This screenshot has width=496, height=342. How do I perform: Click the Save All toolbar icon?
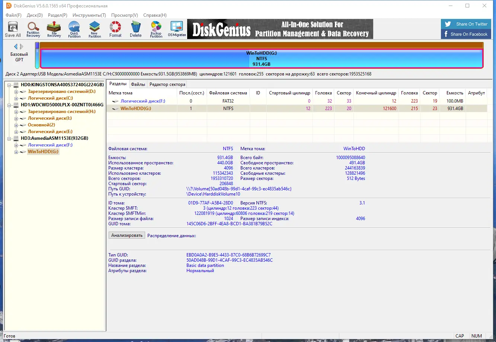13,29
